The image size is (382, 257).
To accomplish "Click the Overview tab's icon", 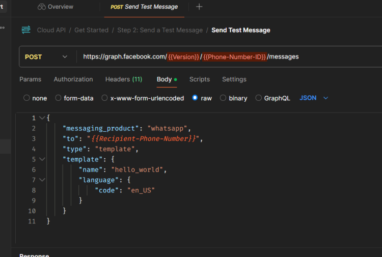I will pyautogui.click(x=42, y=7).
